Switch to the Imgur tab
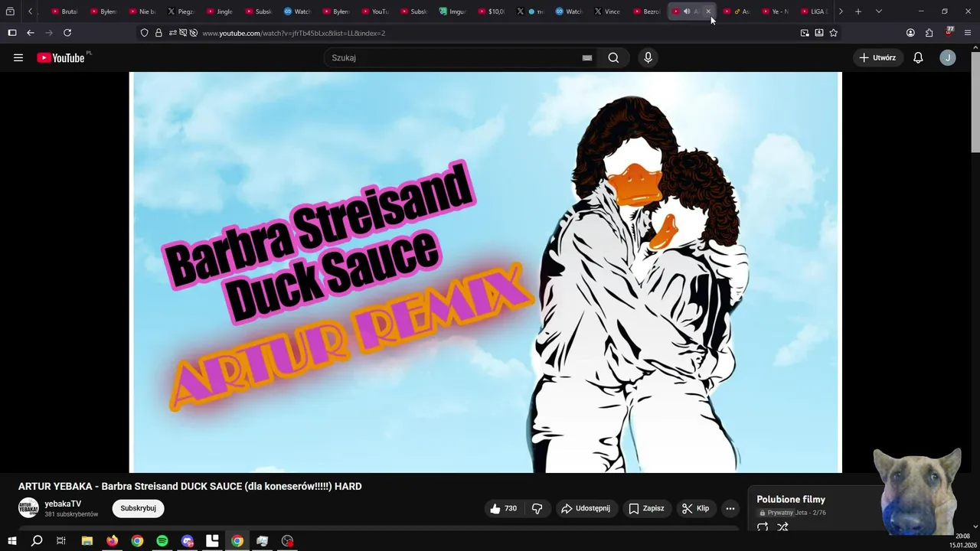 pyautogui.click(x=452, y=11)
